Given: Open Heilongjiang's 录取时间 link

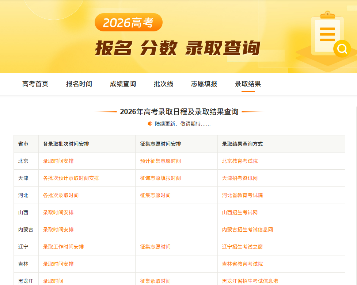Looking at the screenshot, I should click(53, 281).
